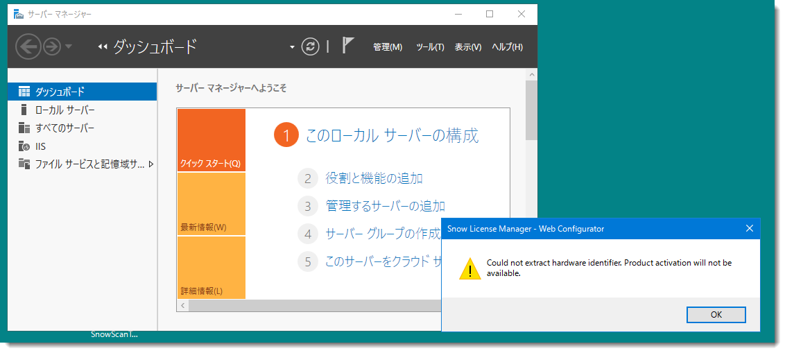Expand the File Services submenu arrow

(x=150, y=164)
